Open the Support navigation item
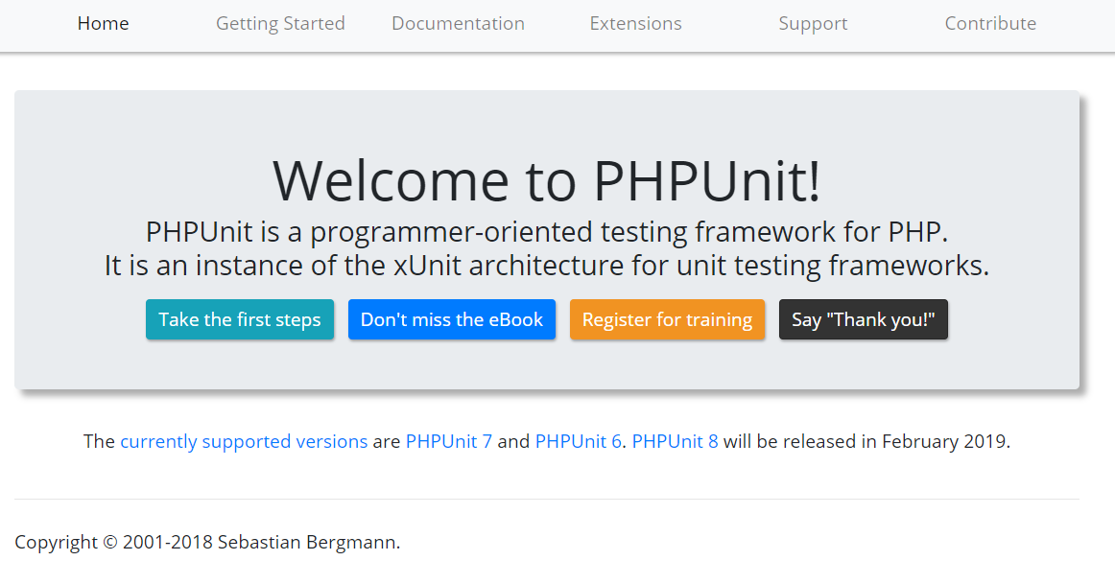 813,24
